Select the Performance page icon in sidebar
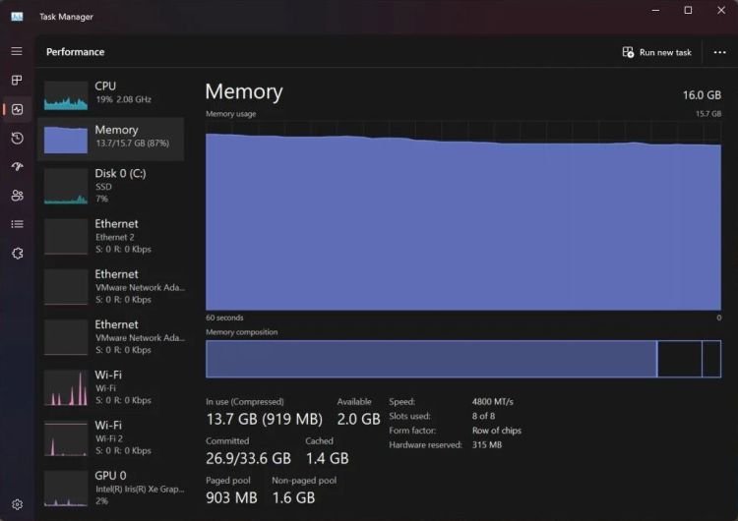The height and width of the screenshot is (521, 738). [x=17, y=109]
